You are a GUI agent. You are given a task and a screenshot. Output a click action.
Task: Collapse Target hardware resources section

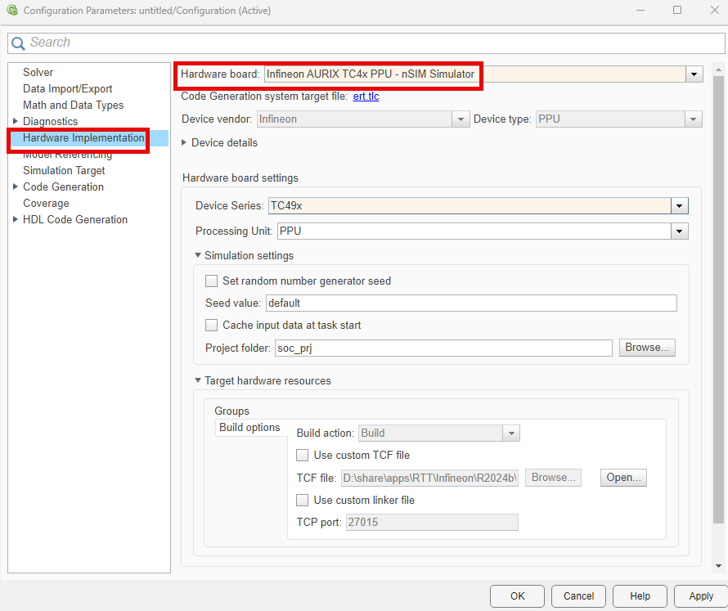198,381
